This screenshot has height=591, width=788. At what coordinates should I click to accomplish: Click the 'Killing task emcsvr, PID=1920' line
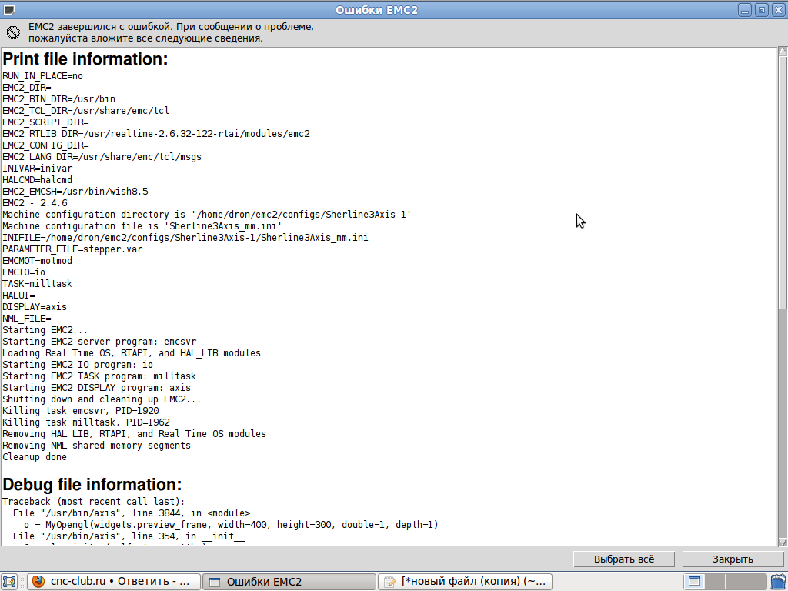pyautogui.click(x=80, y=411)
